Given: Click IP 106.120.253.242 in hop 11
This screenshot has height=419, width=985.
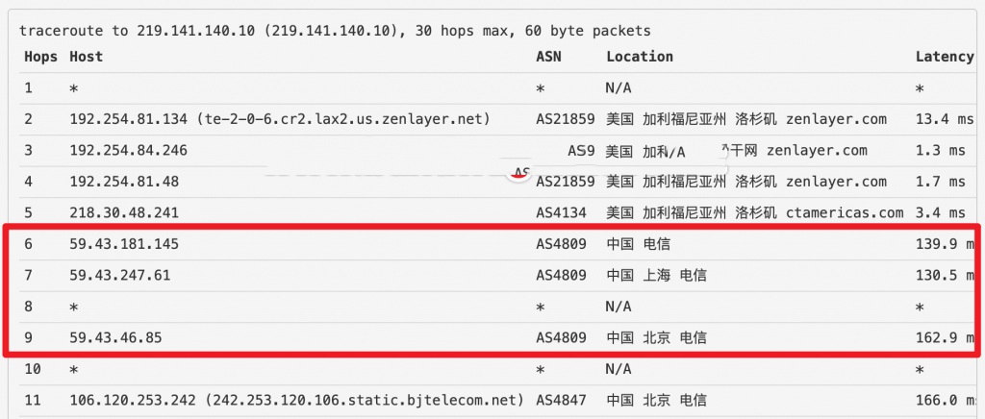Looking at the screenshot, I should click(x=133, y=400).
